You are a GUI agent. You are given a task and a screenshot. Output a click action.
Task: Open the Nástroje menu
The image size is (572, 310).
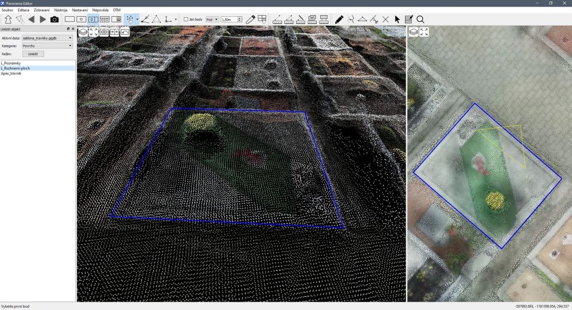coord(61,10)
